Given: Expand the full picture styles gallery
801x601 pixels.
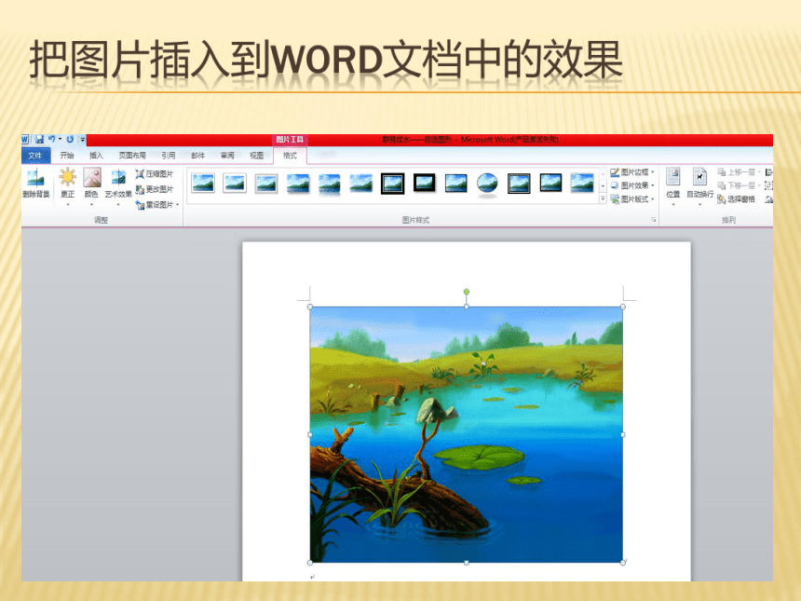Looking at the screenshot, I should click(603, 198).
